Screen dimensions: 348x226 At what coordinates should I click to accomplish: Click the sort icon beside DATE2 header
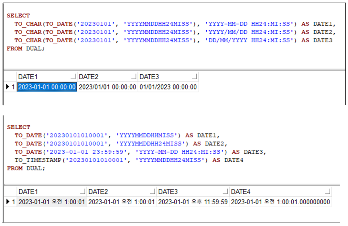(x=134, y=77)
